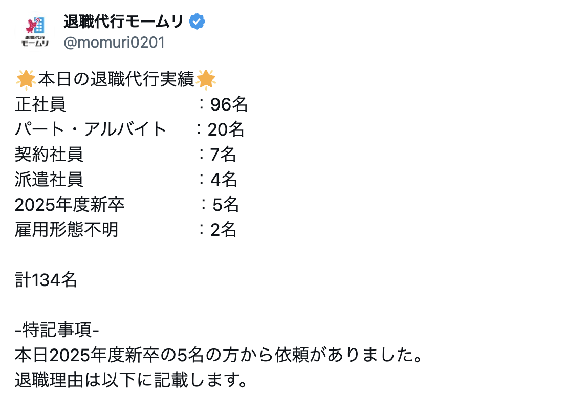Click the 契約社員 label
This screenshot has width=567, height=394.
(x=49, y=155)
